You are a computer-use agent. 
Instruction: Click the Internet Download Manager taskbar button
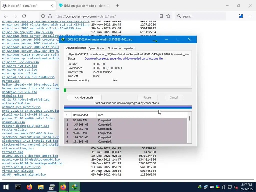pyautogui.click(x=74, y=187)
